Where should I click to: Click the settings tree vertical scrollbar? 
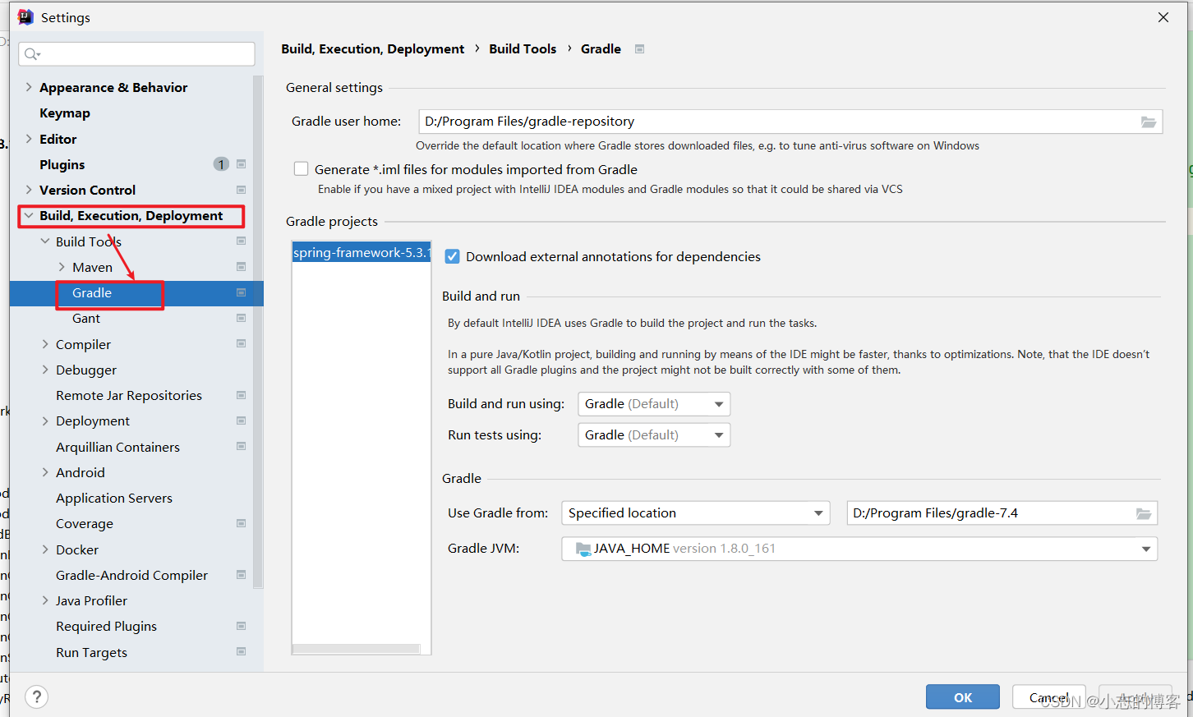pyautogui.click(x=258, y=333)
